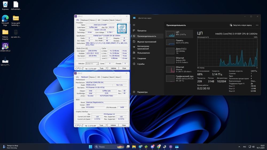Open Telegram from the taskbar
Screen dimensions: 267x150
coord(140,147)
